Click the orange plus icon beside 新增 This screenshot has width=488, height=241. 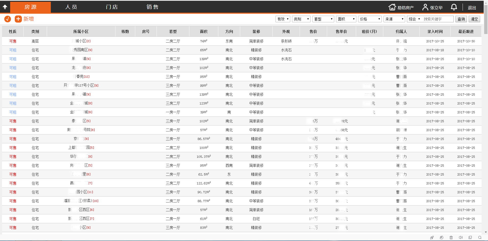[x=18, y=19]
